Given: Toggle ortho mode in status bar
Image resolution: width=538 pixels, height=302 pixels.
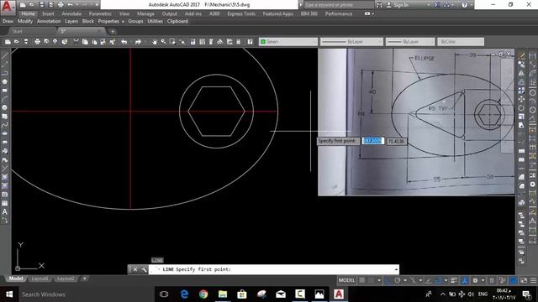Looking at the screenshot, I should point(388,280).
